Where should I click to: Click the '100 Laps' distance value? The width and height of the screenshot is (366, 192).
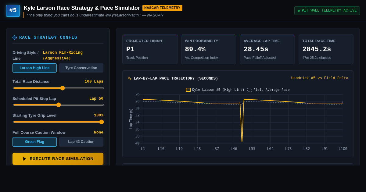click(x=94, y=82)
